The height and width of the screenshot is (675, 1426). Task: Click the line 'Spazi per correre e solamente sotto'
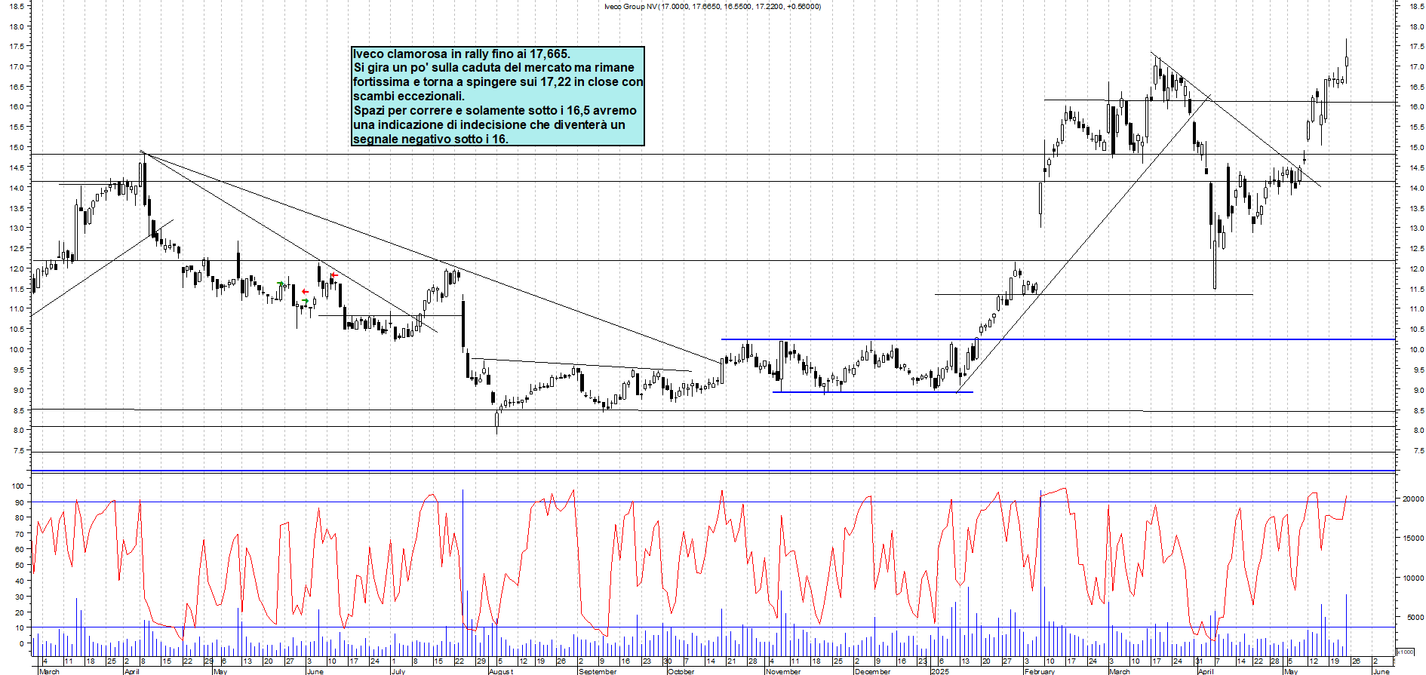click(x=496, y=110)
